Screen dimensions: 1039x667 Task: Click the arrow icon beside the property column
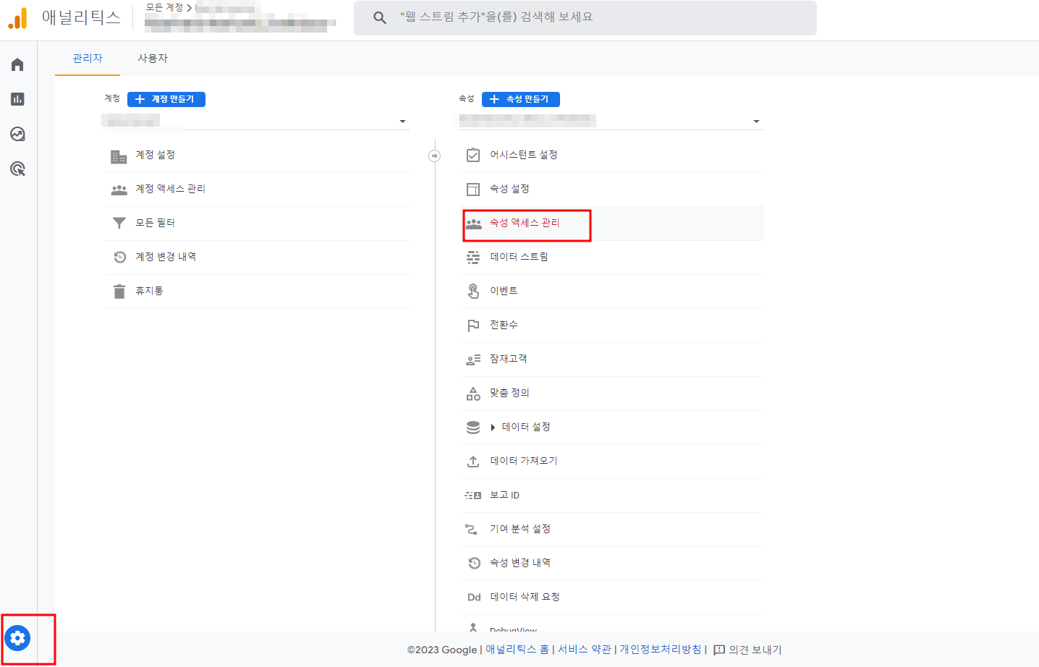pos(434,155)
